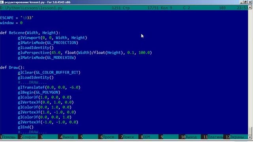Viewport: 253px width, 142px height.
Task: Click the scrollbar up arrow
Action: pyautogui.click(x=250, y=7)
